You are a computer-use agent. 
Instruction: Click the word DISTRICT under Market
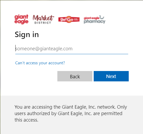coord(43,23)
